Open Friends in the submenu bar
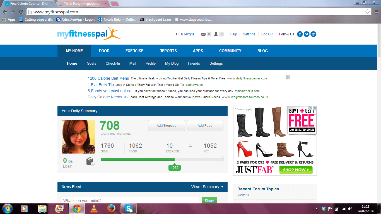Viewport: 381px width, 214px height. [194, 63]
